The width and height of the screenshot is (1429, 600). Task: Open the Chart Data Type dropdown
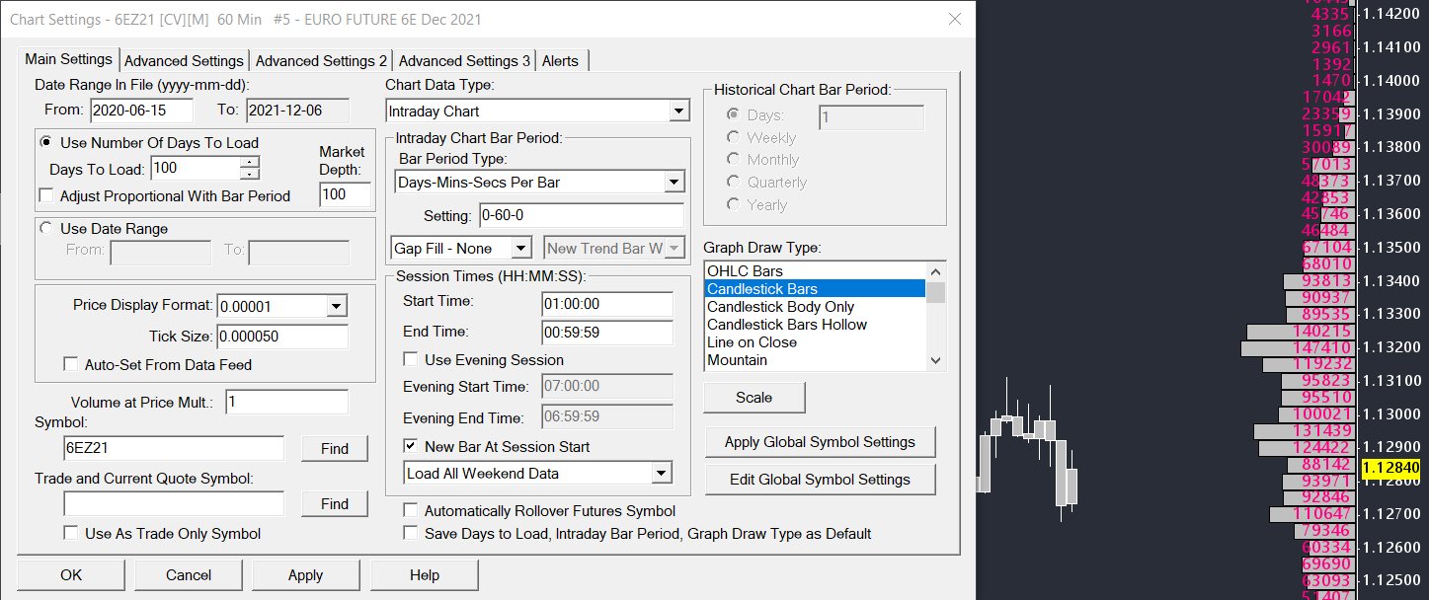(x=677, y=112)
